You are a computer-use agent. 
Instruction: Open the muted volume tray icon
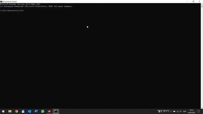coord(180,111)
